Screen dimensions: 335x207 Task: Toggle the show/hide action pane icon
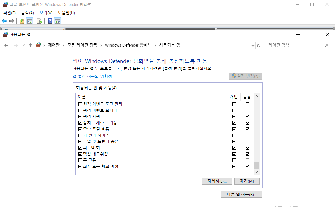(x=58, y=21)
